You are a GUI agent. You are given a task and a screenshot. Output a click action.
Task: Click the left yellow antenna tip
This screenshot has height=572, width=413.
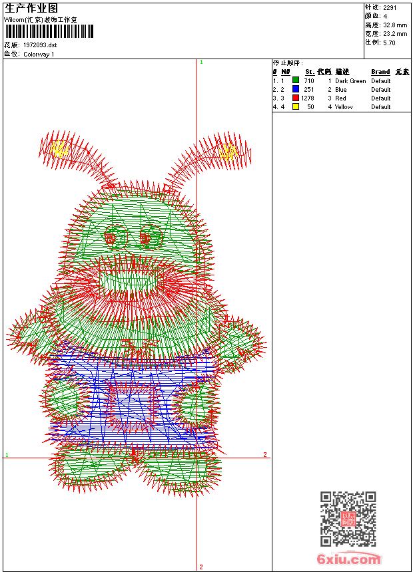(x=59, y=149)
